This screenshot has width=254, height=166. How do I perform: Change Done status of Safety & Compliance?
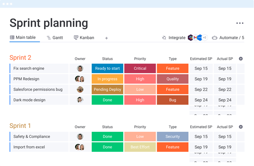[x=107, y=136]
